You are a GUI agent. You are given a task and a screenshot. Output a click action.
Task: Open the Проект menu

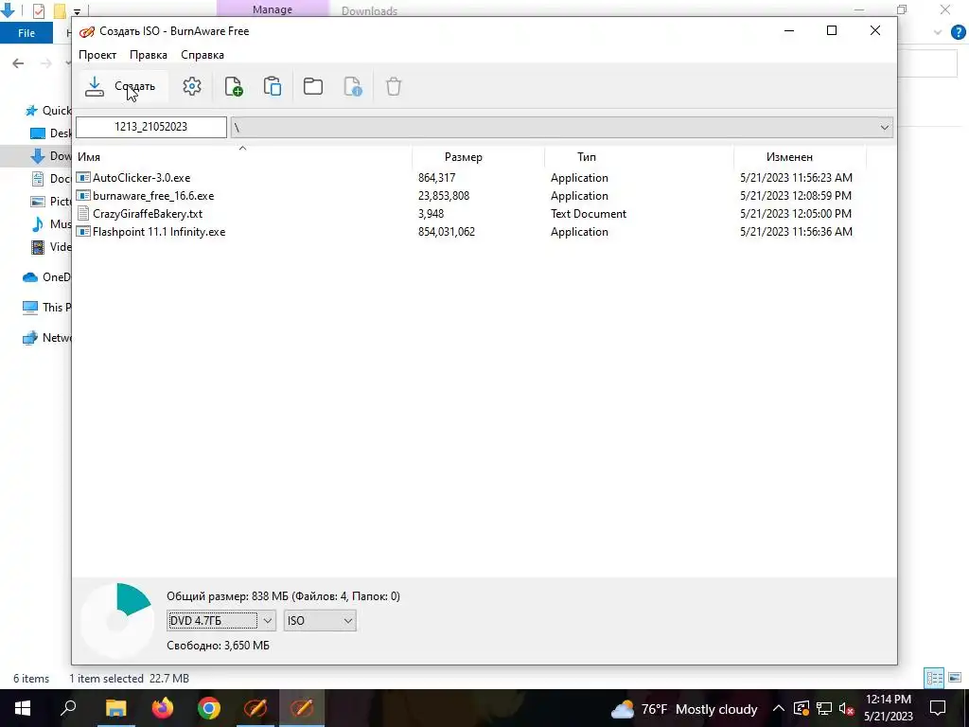[x=97, y=55]
